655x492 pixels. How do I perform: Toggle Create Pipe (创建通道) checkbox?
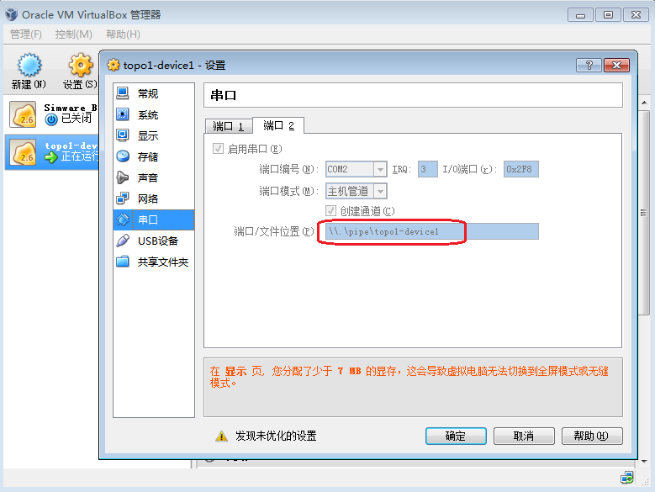[330, 210]
